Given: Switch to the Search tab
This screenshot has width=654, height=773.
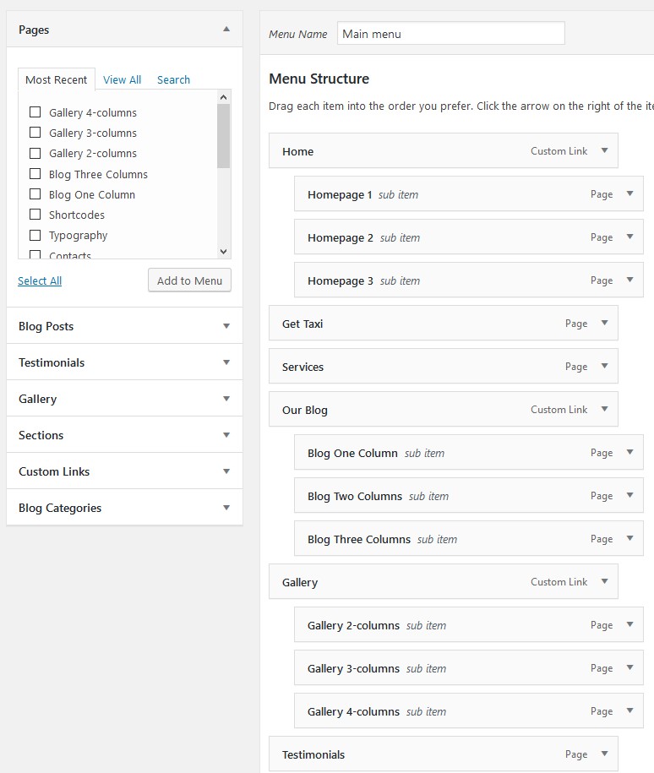Looking at the screenshot, I should 173,80.
